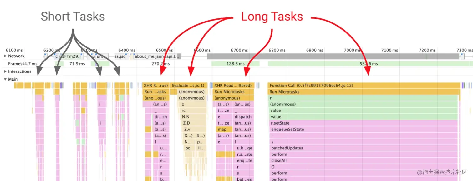The width and height of the screenshot is (473, 181).
Task: Select the XHR R...rue) task block
Action: tap(156, 86)
